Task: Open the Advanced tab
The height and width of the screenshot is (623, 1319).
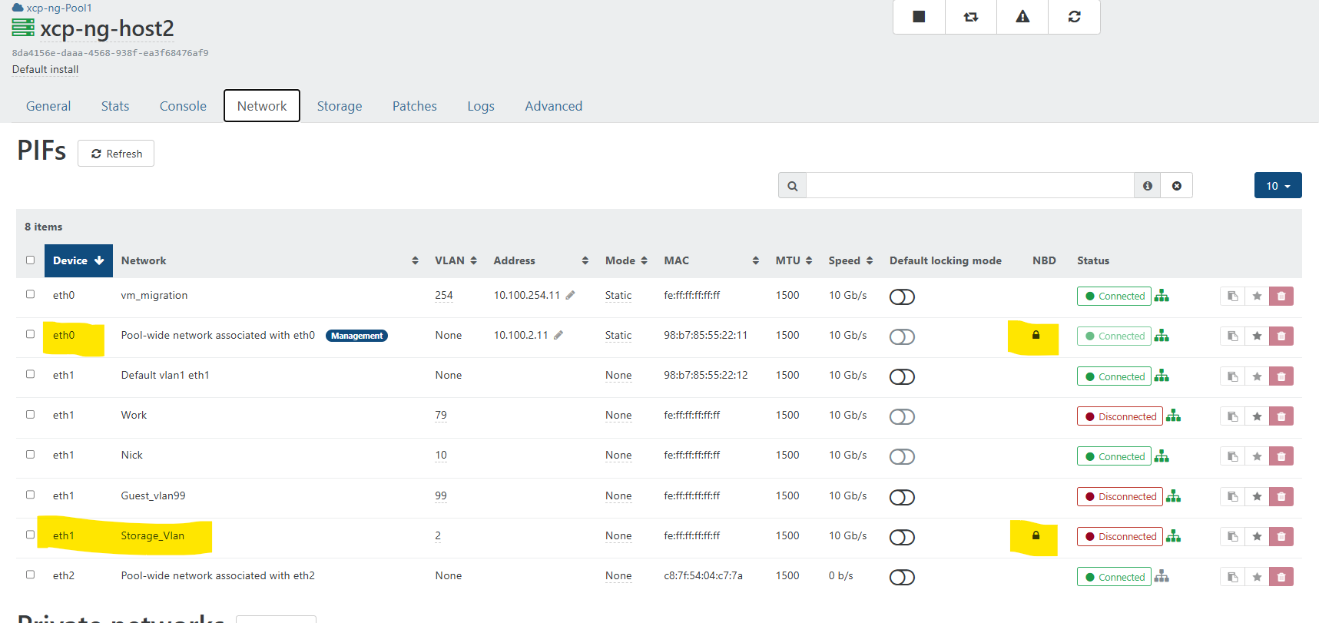Action: 553,106
